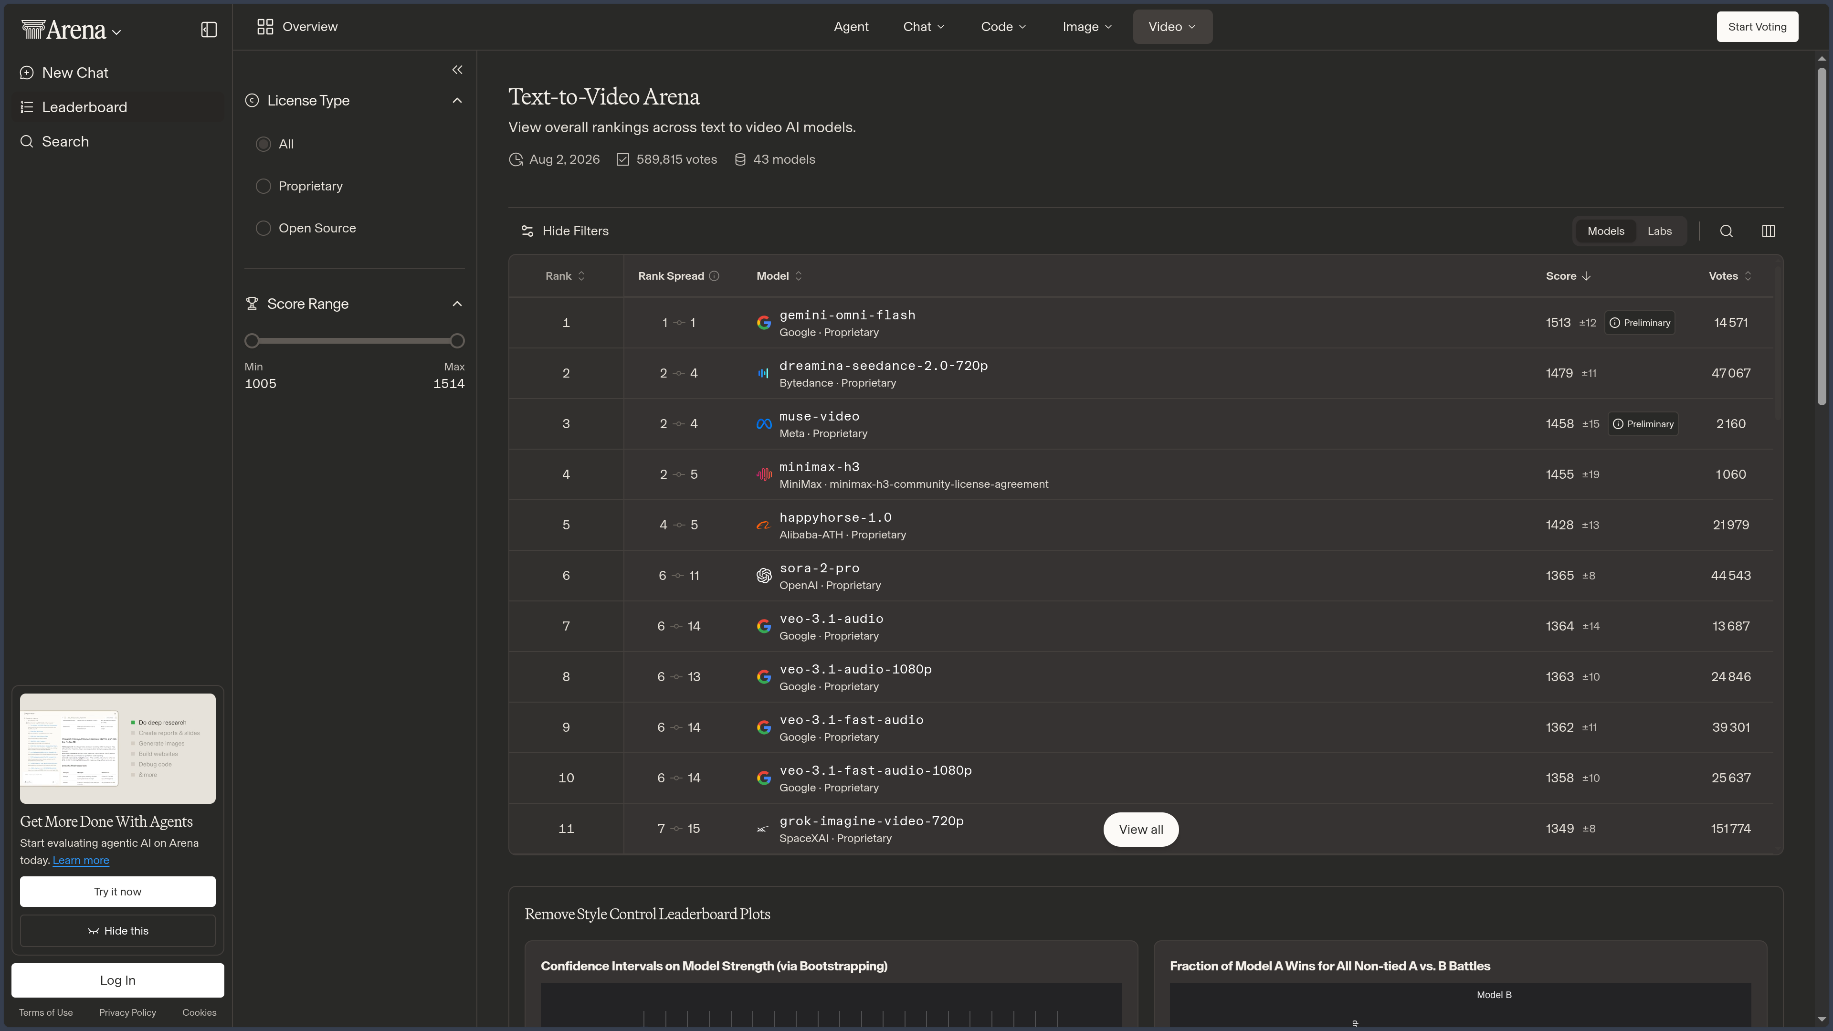Open the Chat dropdown menu
The width and height of the screenshot is (1833, 1031).
pyautogui.click(x=924, y=26)
